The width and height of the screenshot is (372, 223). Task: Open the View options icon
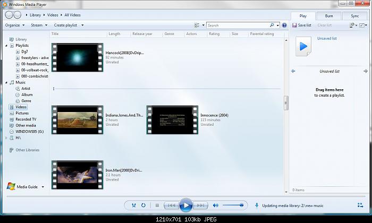click(197, 25)
